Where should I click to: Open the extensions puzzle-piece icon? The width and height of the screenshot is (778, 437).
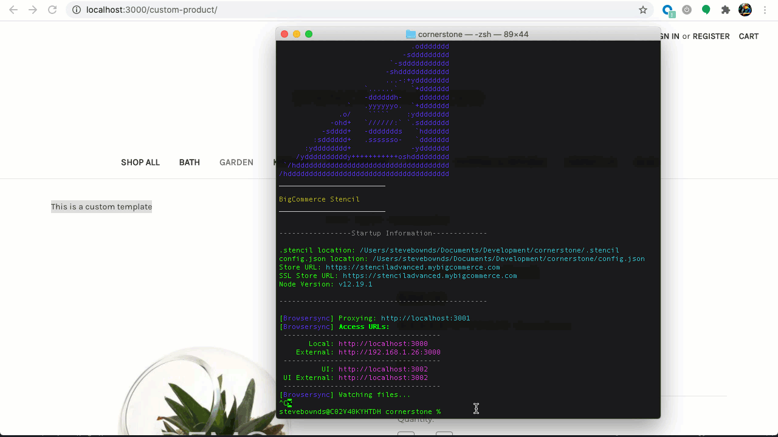725,10
